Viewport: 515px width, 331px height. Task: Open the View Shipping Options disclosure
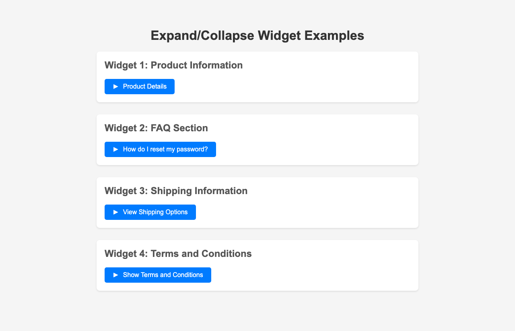point(150,212)
